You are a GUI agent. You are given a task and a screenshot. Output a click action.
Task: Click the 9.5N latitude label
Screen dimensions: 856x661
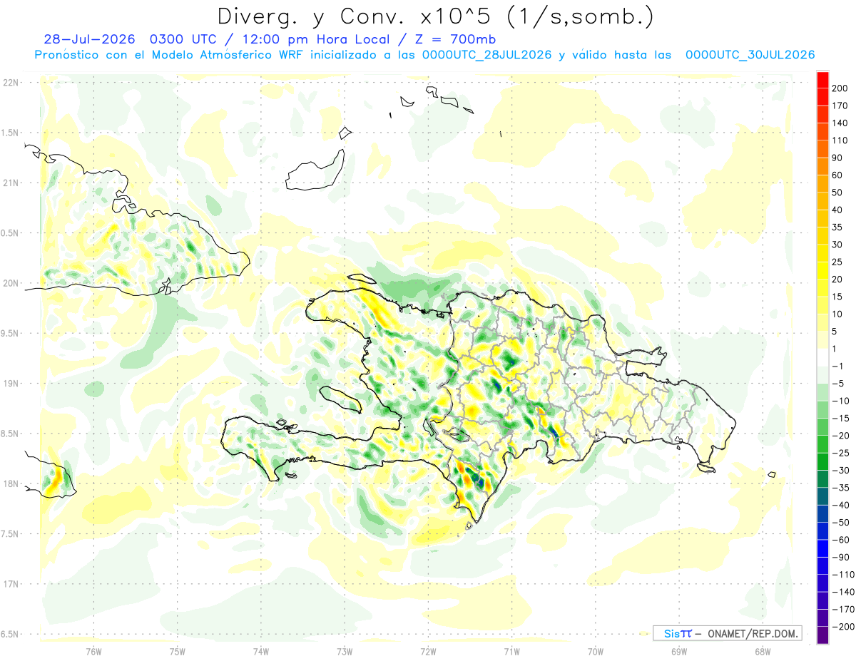click(x=10, y=334)
